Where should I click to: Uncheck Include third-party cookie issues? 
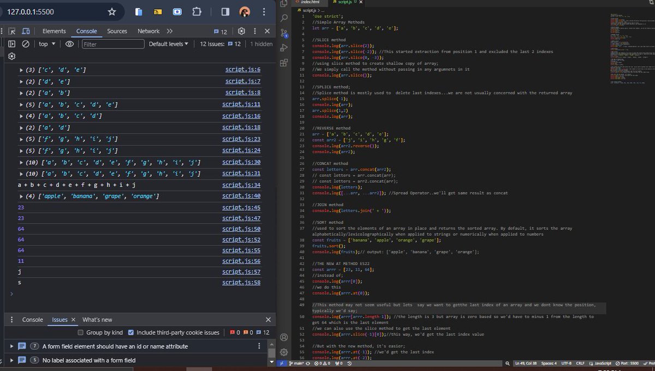(130, 332)
